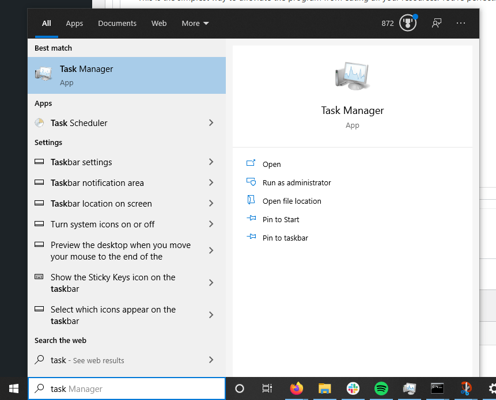Expand Preview the desktop result chevron
This screenshot has width=496, height=400.
click(211, 250)
